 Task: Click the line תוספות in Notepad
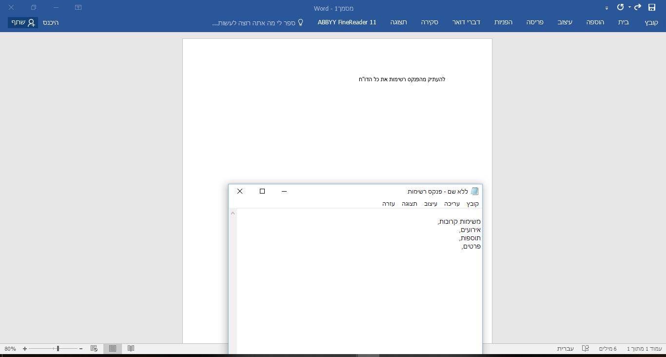(x=470, y=238)
